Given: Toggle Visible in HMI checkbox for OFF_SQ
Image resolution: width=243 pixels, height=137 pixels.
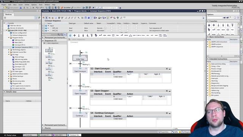Looking at the screenshot, I should (128, 28).
